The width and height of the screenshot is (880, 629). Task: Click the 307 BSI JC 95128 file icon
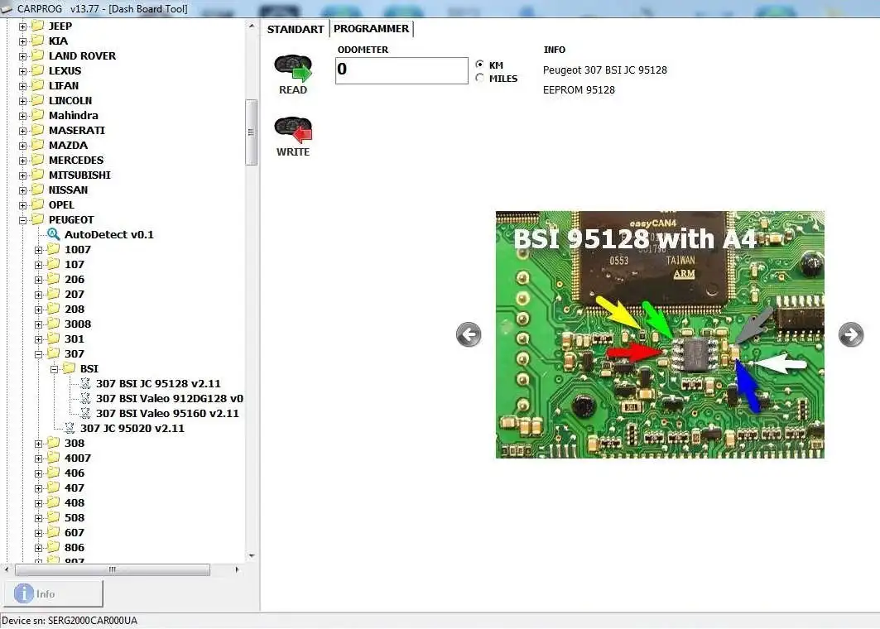pyautogui.click(x=85, y=383)
